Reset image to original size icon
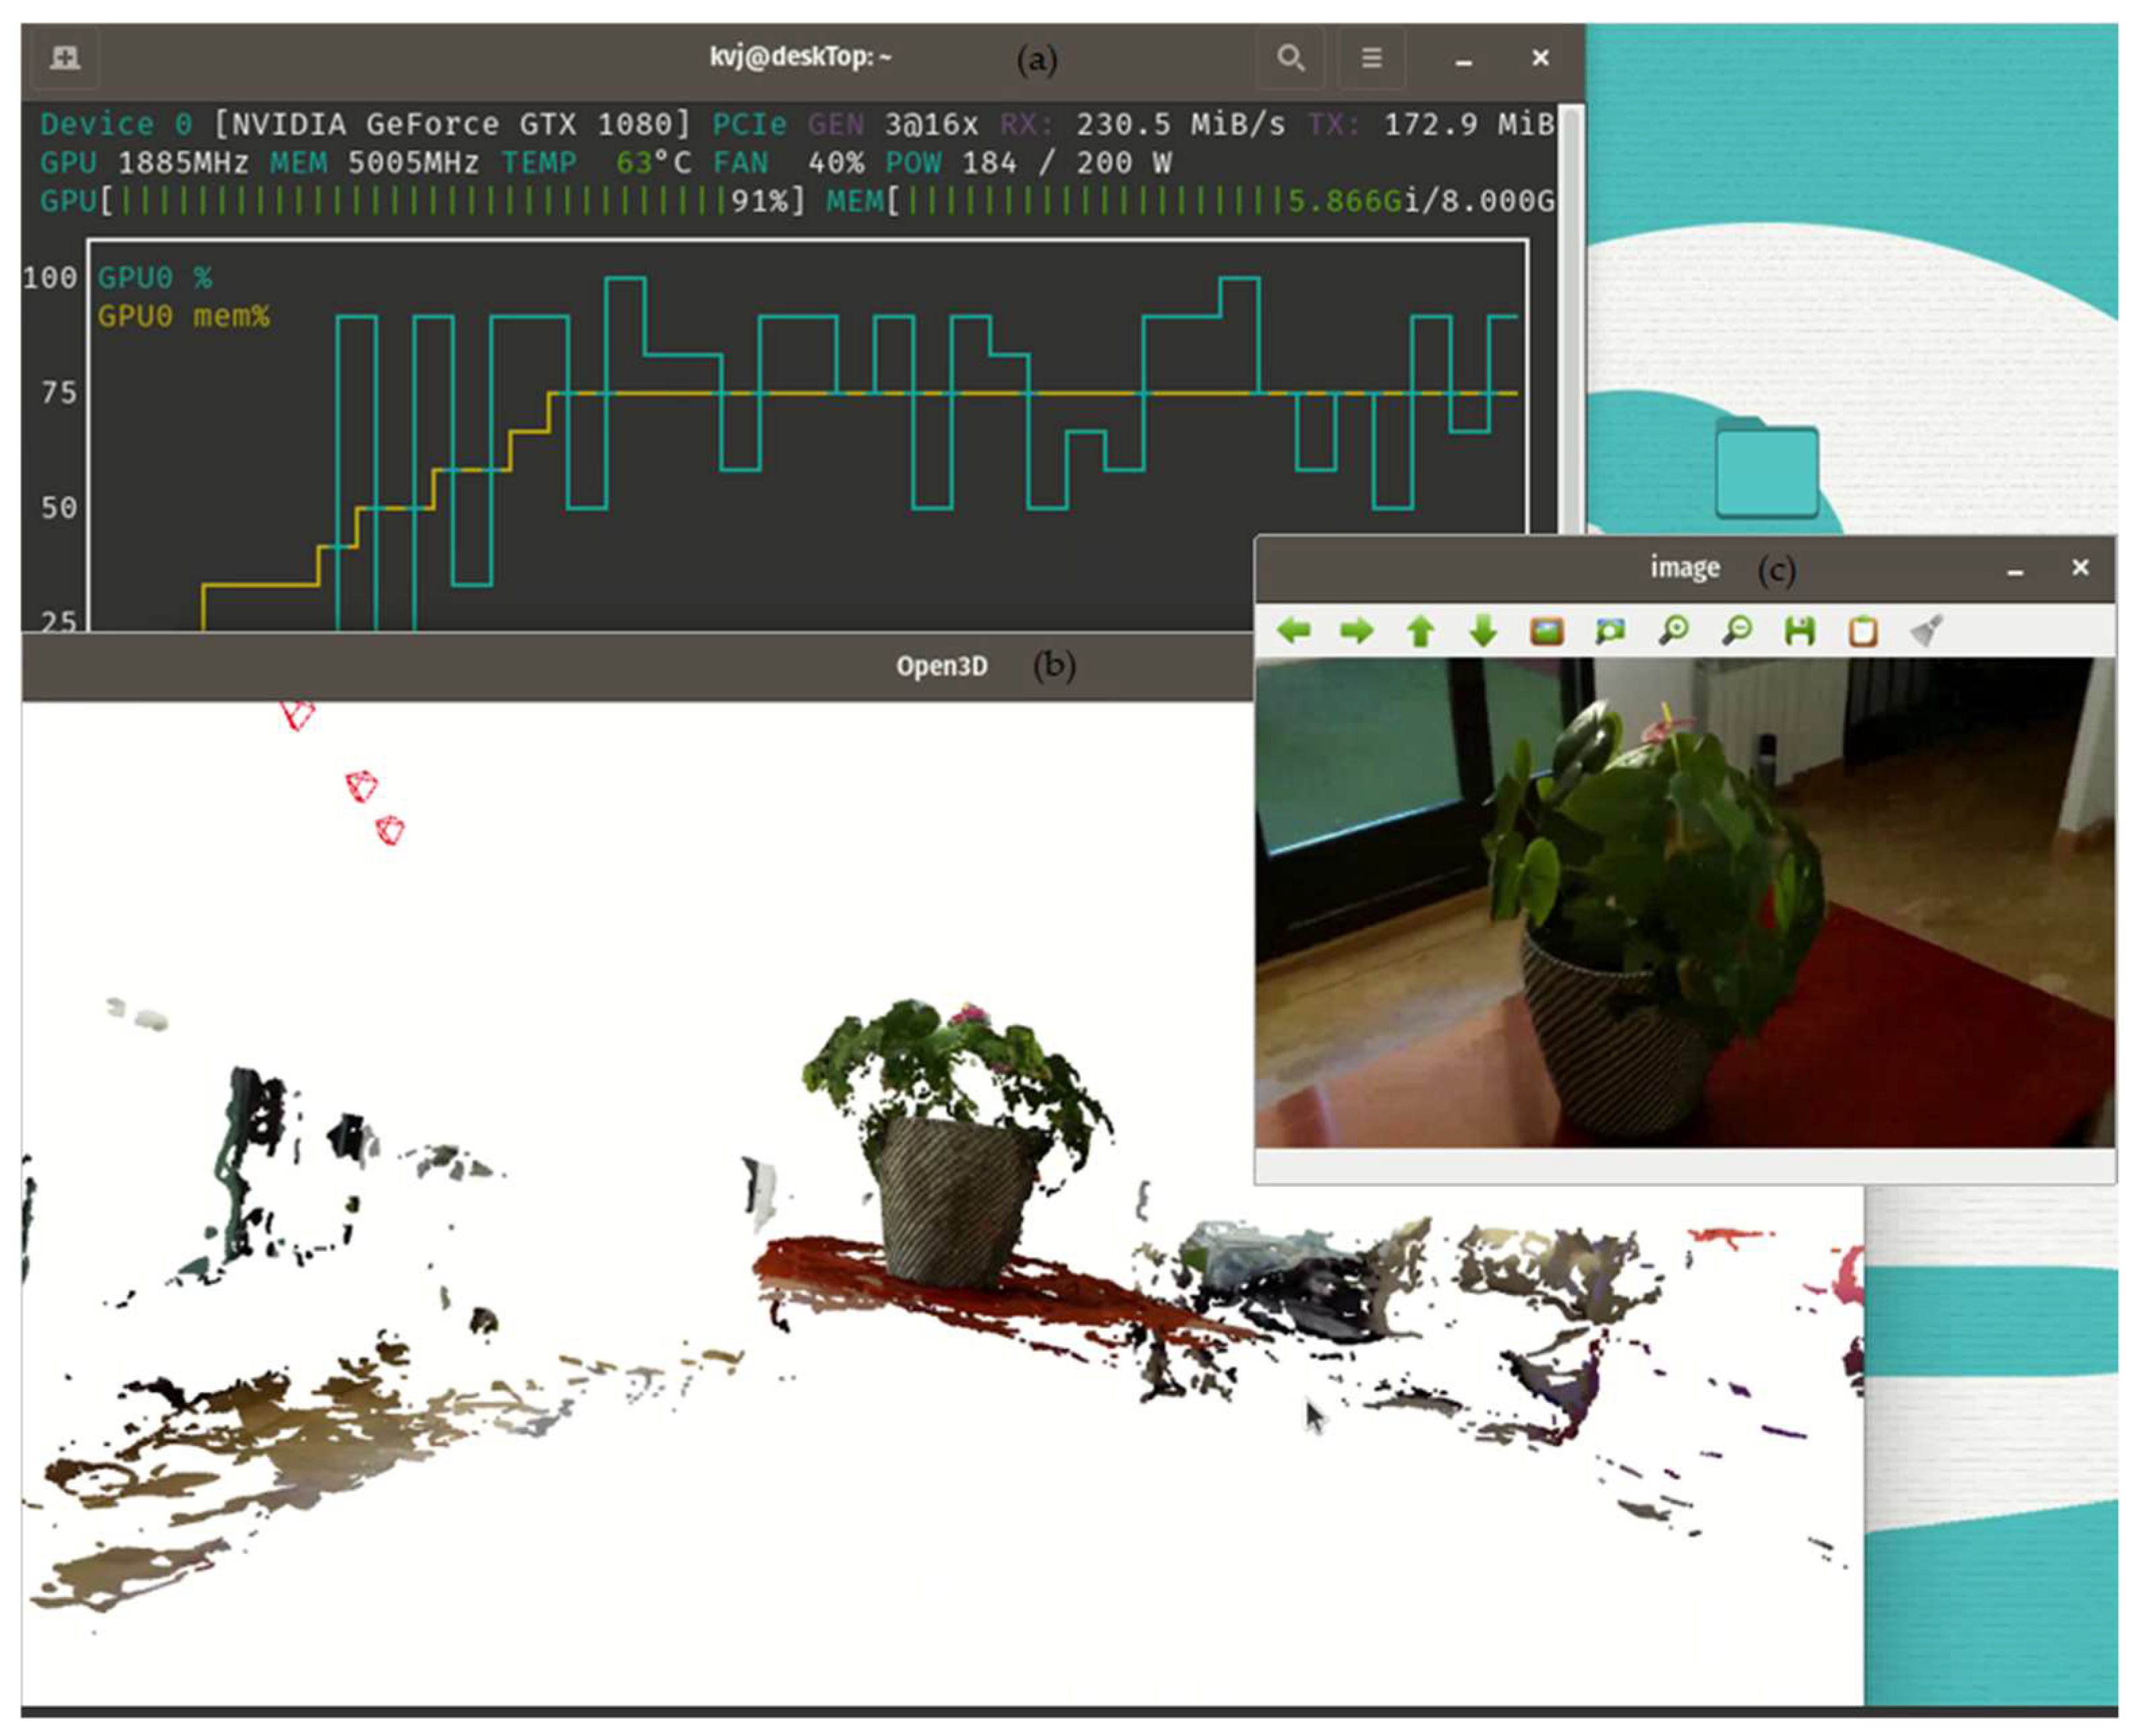The image size is (2137, 1736). [x=1547, y=631]
